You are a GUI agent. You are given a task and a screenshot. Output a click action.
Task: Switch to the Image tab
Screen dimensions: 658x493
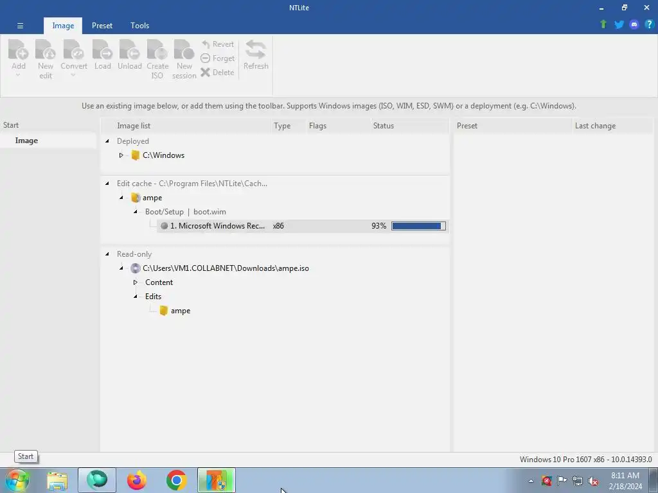pos(63,26)
